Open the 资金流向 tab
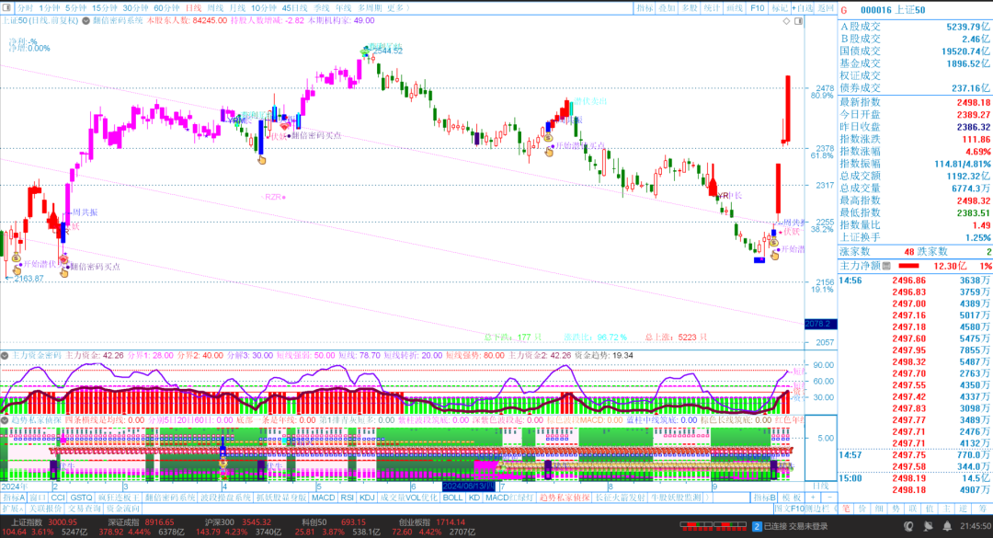The width and height of the screenshot is (993, 538). click(x=123, y=509)
